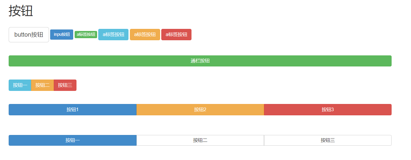Select the wide red "按钮3" button

click(x=328, y=110)
